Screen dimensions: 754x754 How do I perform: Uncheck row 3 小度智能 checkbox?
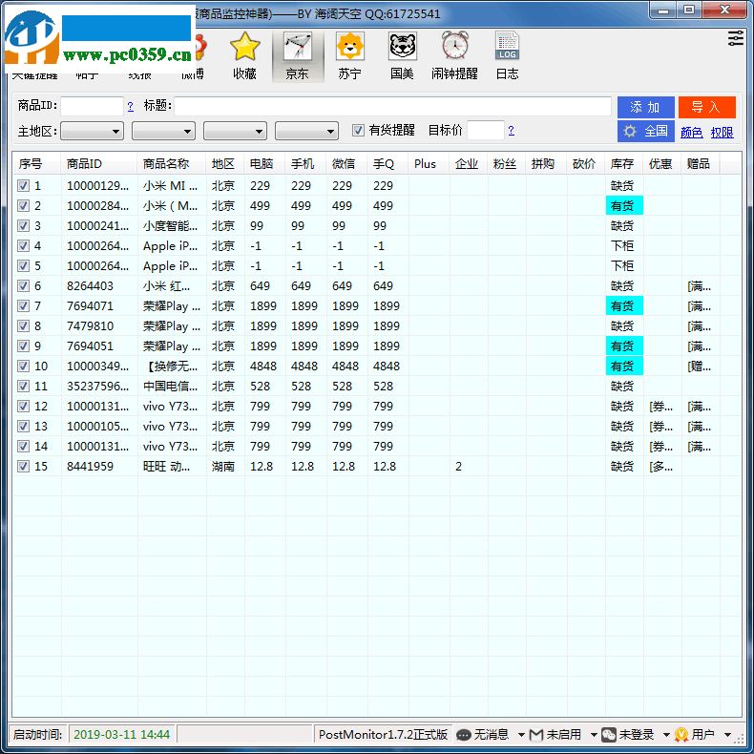(x=23, y=226)
